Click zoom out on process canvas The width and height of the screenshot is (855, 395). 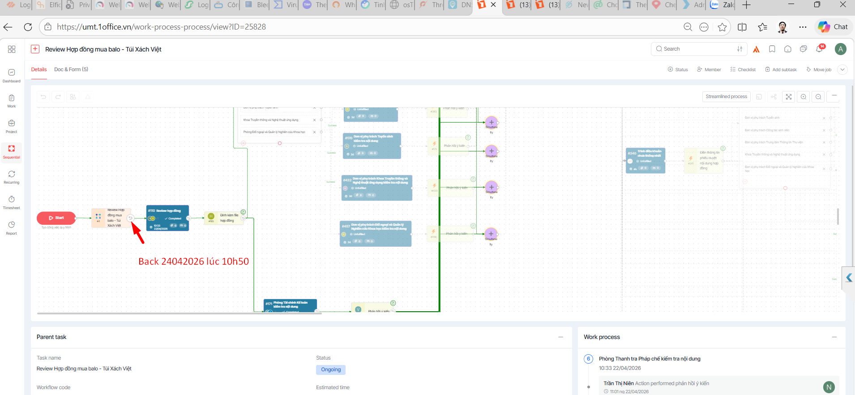(x=818, y=97)
